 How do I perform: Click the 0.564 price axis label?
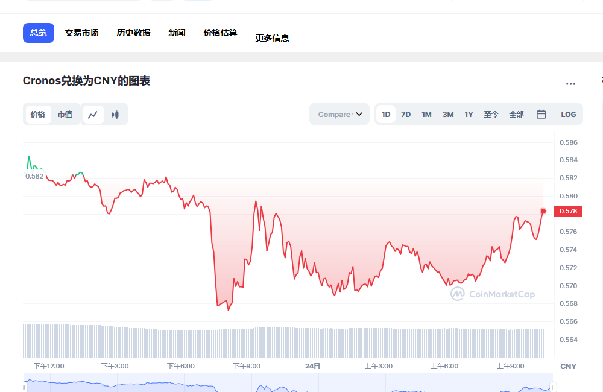[x=569, y=340]
